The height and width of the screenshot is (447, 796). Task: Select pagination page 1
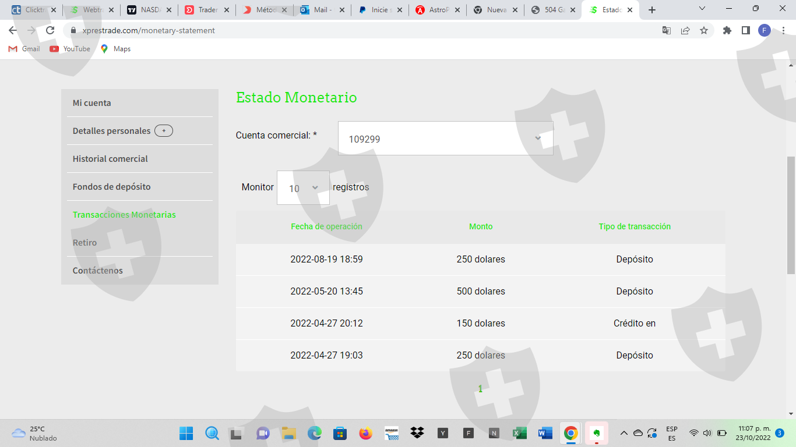tap(480, 389)
